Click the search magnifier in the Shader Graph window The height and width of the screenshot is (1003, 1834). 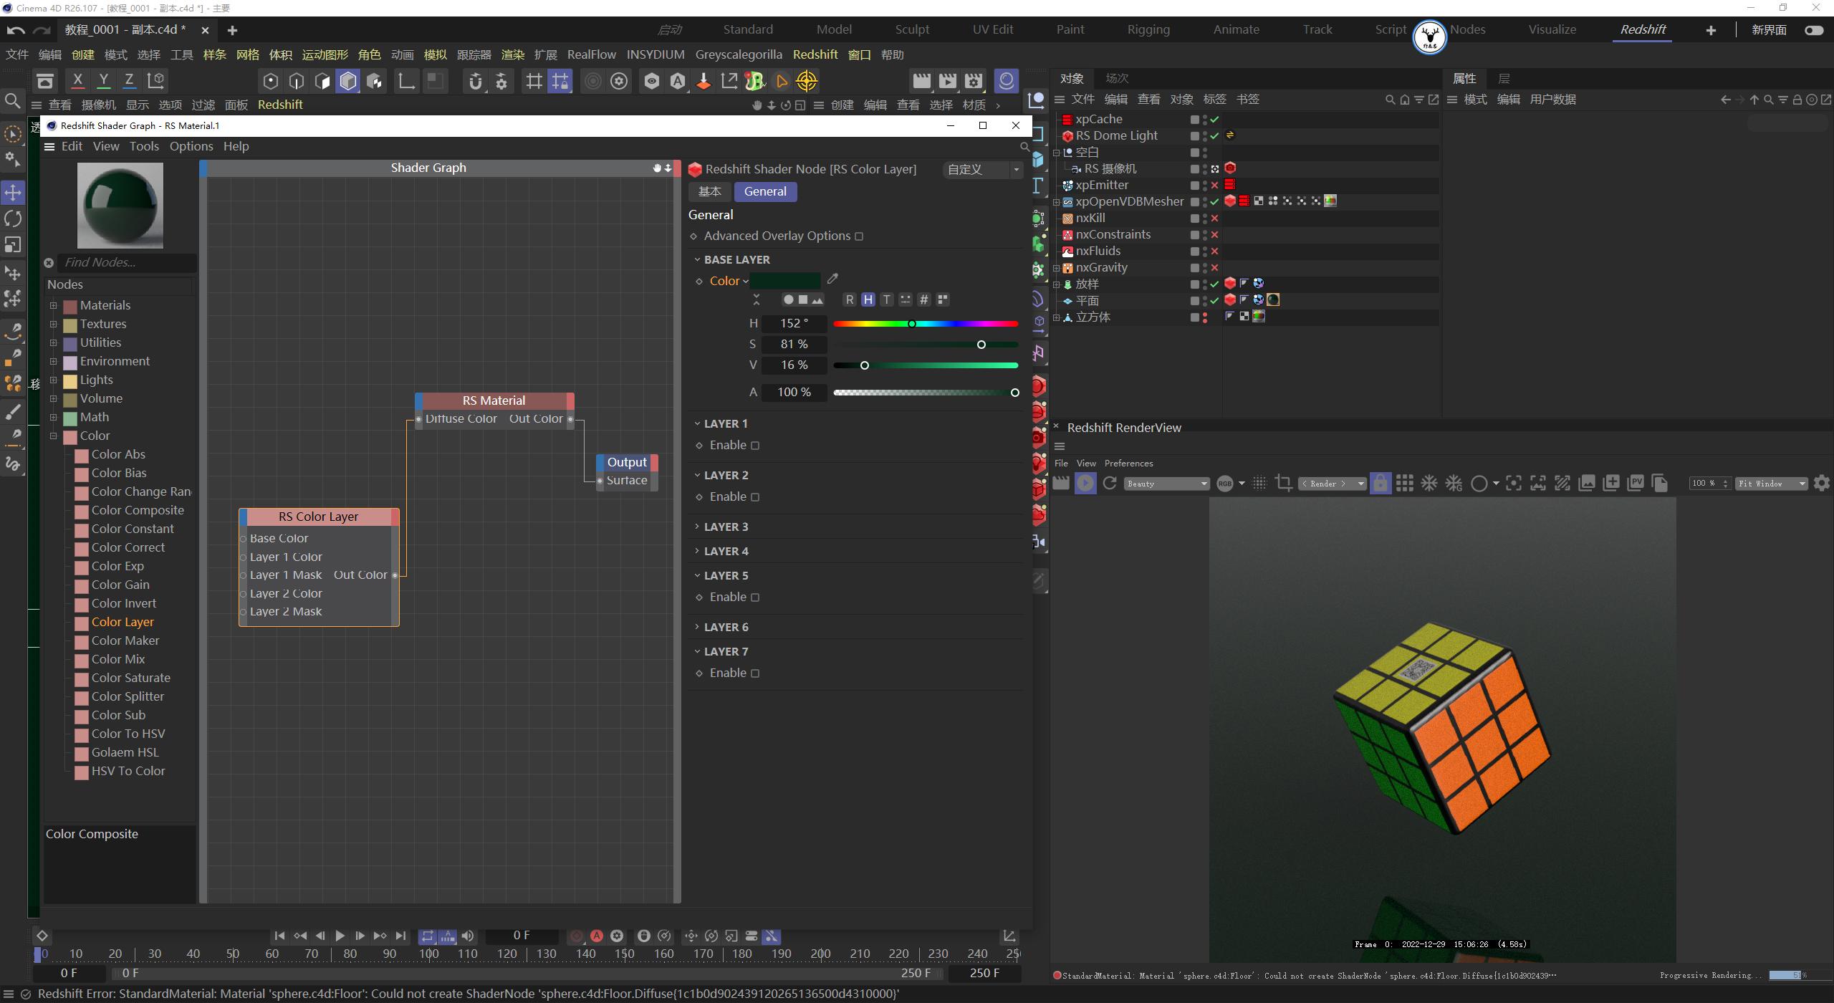click(1024, 147)
